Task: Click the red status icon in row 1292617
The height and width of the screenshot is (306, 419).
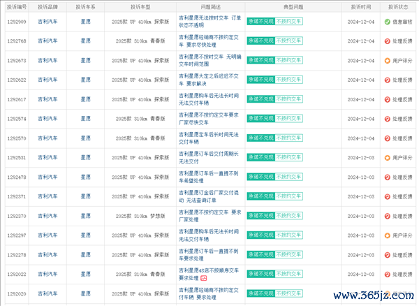Action: click(x=387, y=99)
